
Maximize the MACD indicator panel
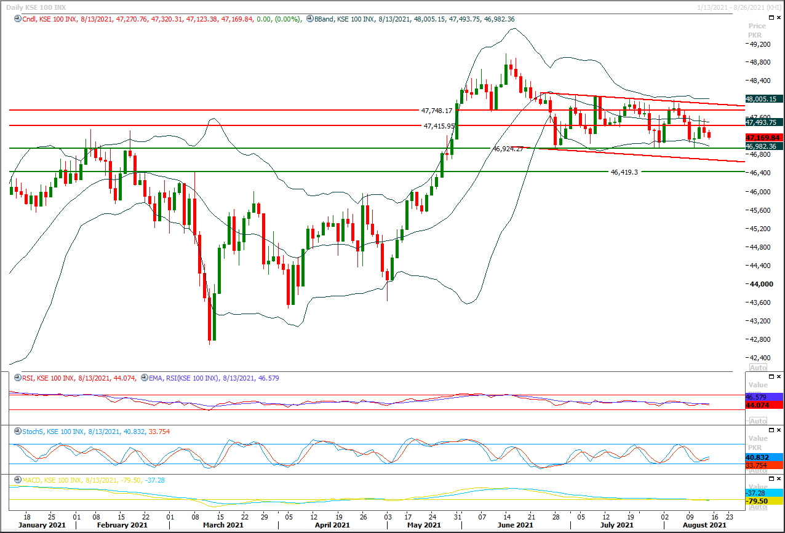click(773, 478)
